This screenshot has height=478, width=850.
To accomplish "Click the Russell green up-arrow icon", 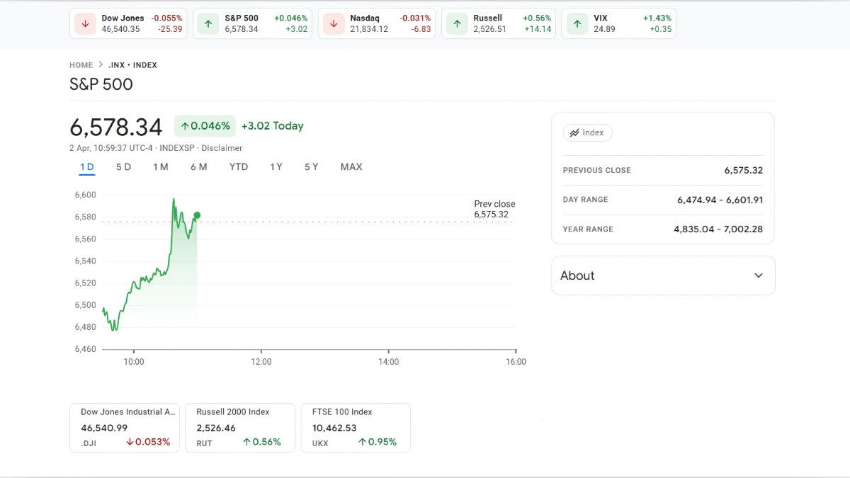I will coord(457,23).
